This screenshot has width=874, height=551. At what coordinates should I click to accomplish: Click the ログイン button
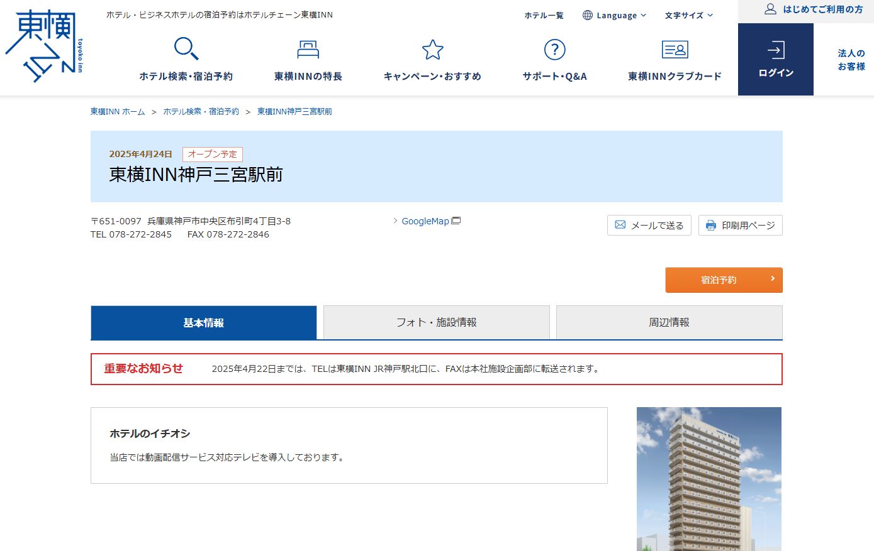click(x=776, y=60)
